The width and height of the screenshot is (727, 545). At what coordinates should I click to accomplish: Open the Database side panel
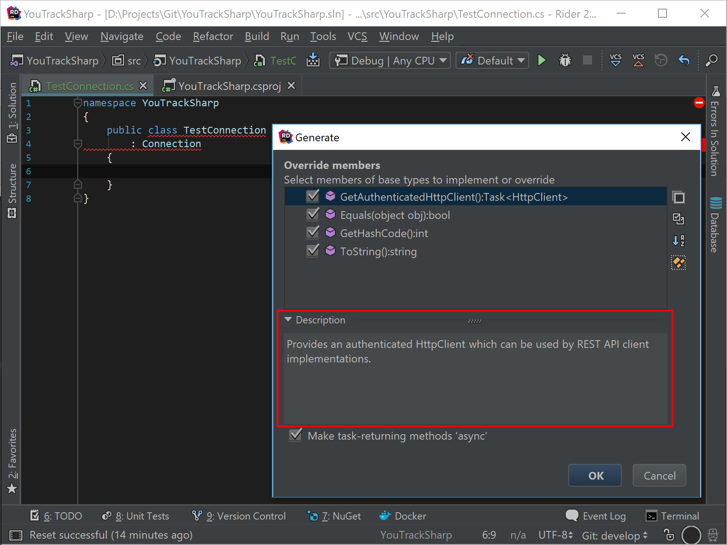[x=715, y=224]
